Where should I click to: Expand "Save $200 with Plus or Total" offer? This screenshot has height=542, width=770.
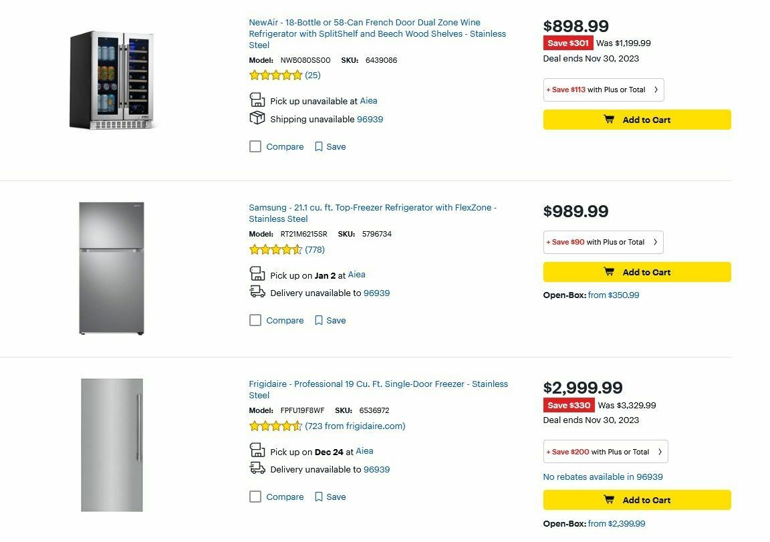[604, 451]
